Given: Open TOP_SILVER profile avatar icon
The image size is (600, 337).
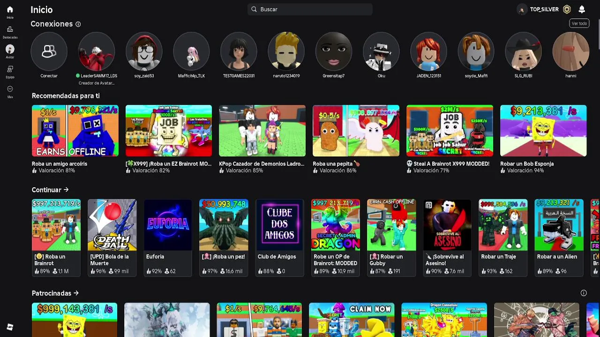Looking at the screenshot, I should [522, 9].
